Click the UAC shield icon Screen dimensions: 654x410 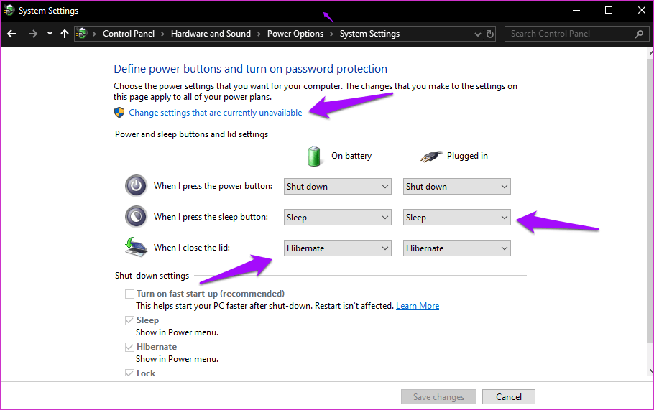119,113
